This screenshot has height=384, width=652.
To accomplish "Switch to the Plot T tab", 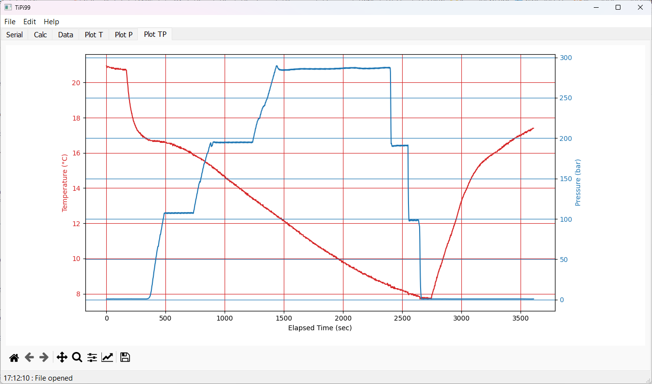I will click(94, 34).
